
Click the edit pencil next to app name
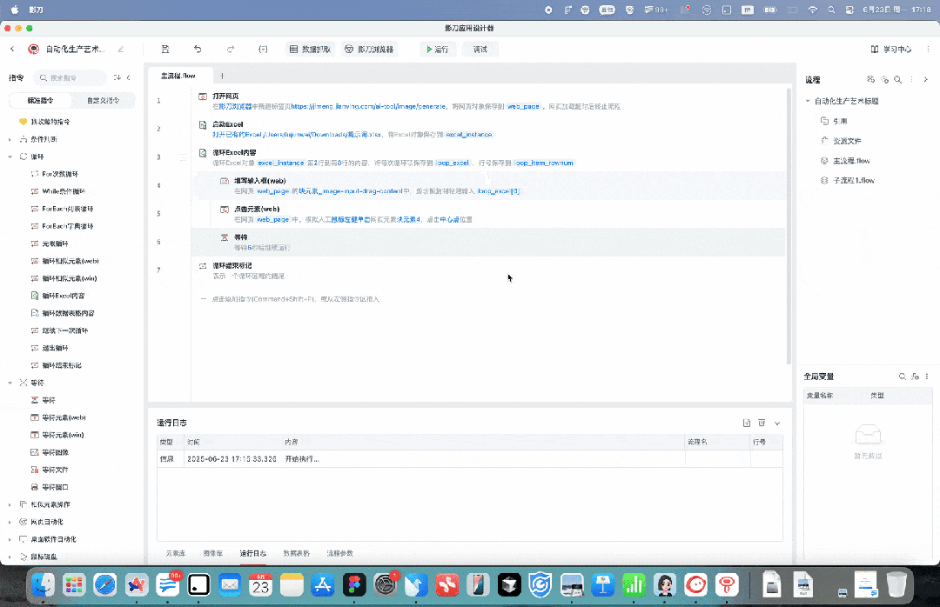[x=121, y=50]
